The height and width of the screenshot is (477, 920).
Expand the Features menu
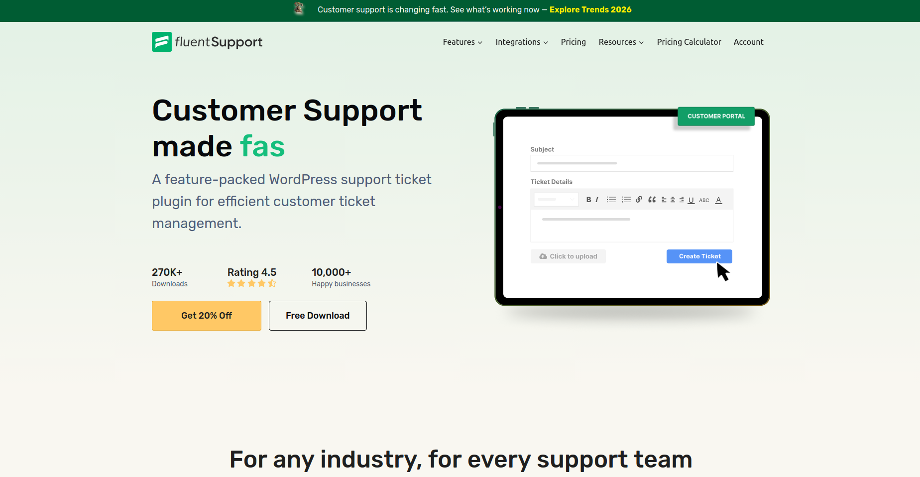pyautogui.click(x=462, y=42)
